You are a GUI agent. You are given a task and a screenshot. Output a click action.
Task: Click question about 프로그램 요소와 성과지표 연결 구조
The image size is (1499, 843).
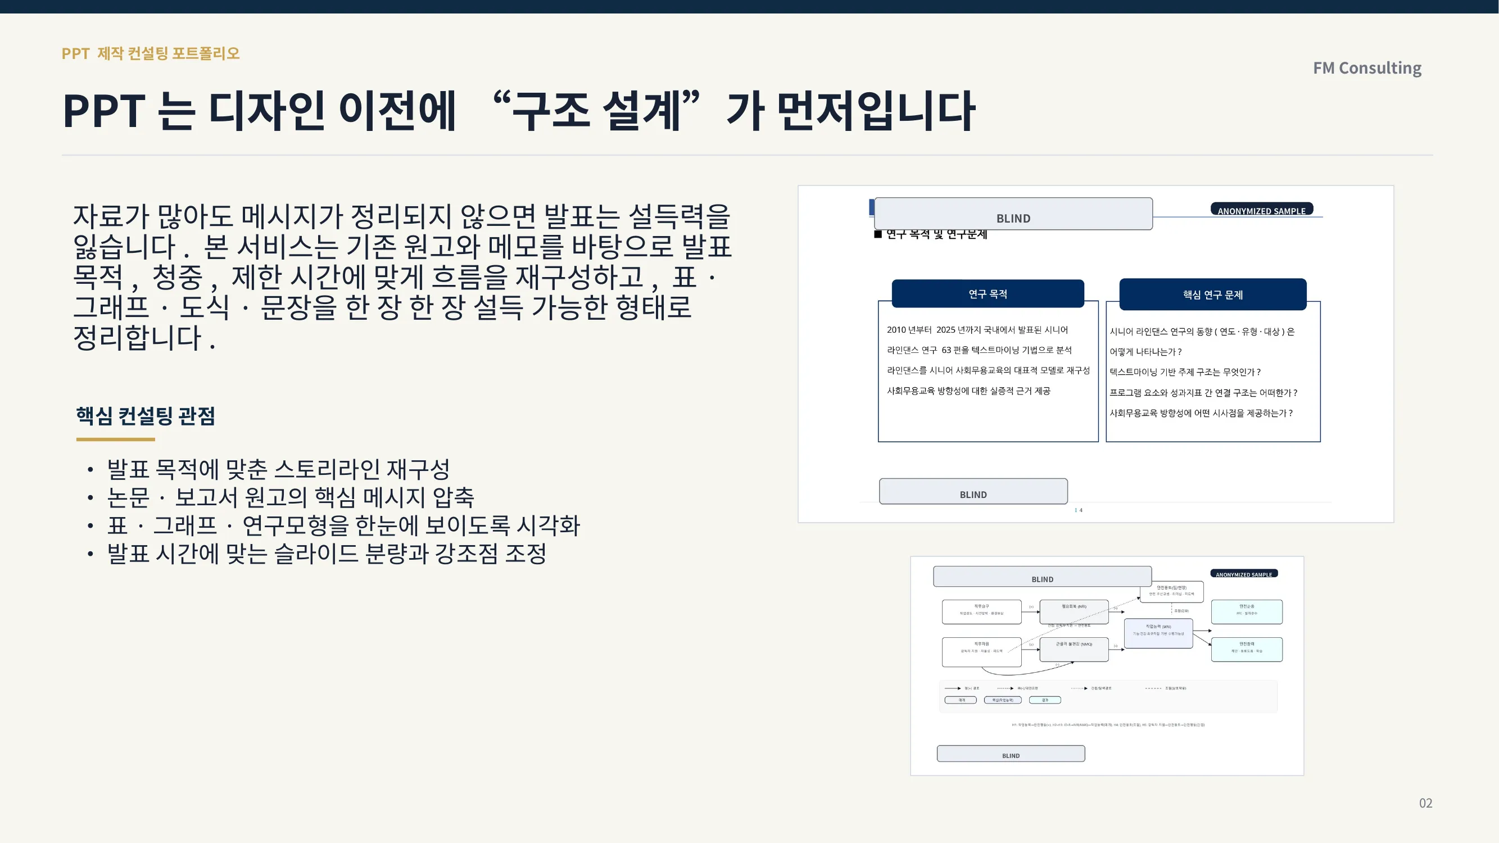pyautogui.click(x=1203, y=393)
